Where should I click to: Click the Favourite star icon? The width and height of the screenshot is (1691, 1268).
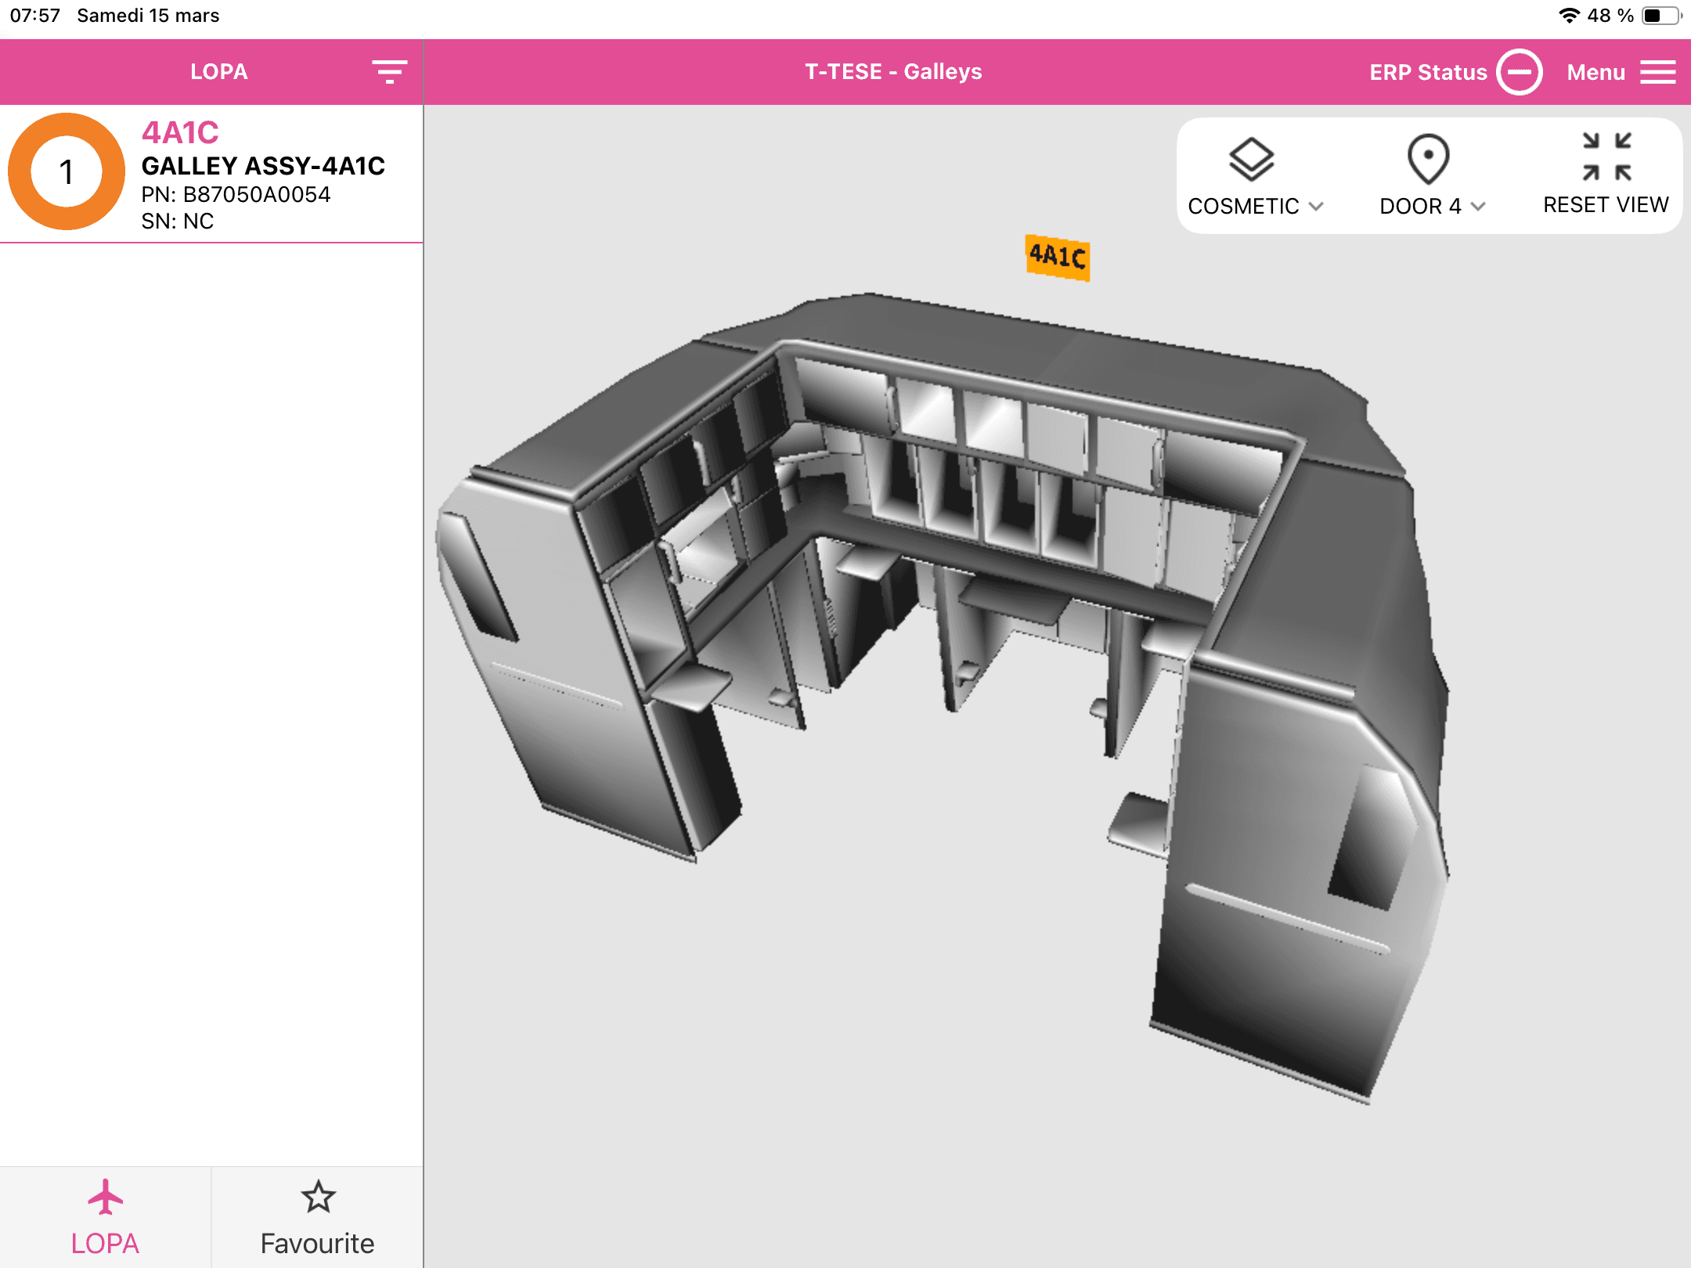coord(318,1198)
